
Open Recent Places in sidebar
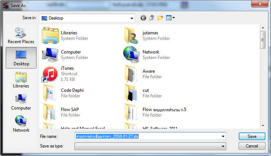[x=21, y=36]
